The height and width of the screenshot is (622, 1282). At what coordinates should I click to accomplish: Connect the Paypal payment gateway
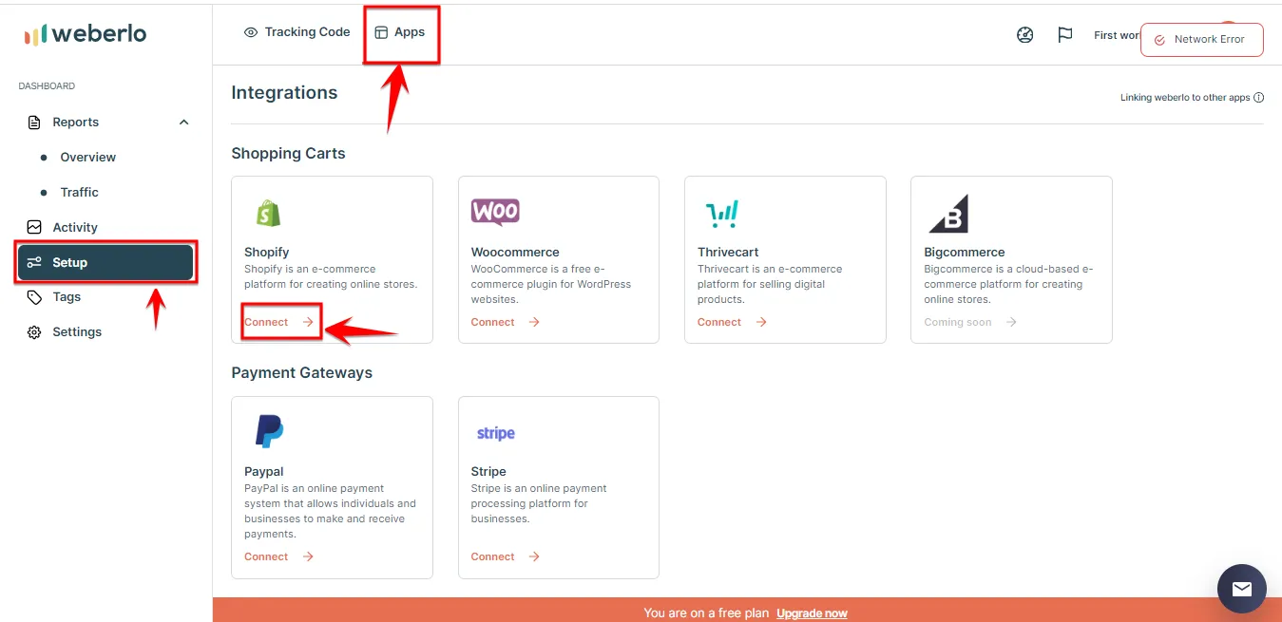[279, 556]
